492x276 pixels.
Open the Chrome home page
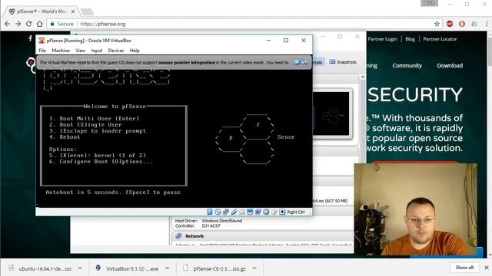[x=39, y=24]
